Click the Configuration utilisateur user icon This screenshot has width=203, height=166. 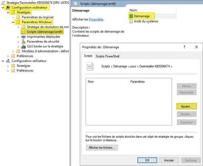(8, 61)
